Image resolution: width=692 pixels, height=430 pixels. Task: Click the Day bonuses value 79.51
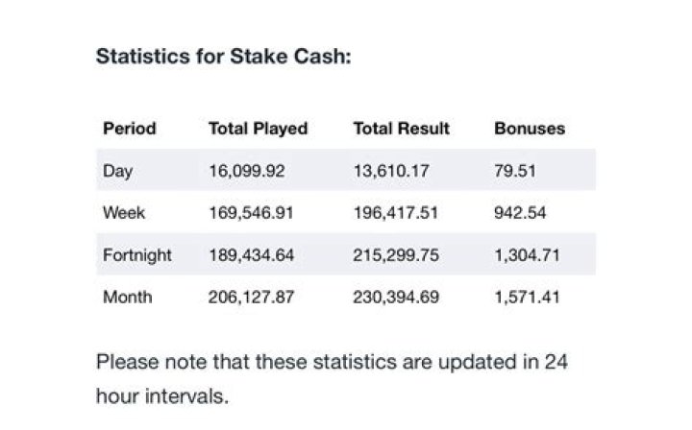point(515,171)
